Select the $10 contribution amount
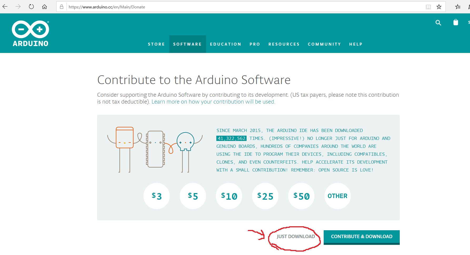The width and height of the screenshot is (470, 255). coord(229,196)
